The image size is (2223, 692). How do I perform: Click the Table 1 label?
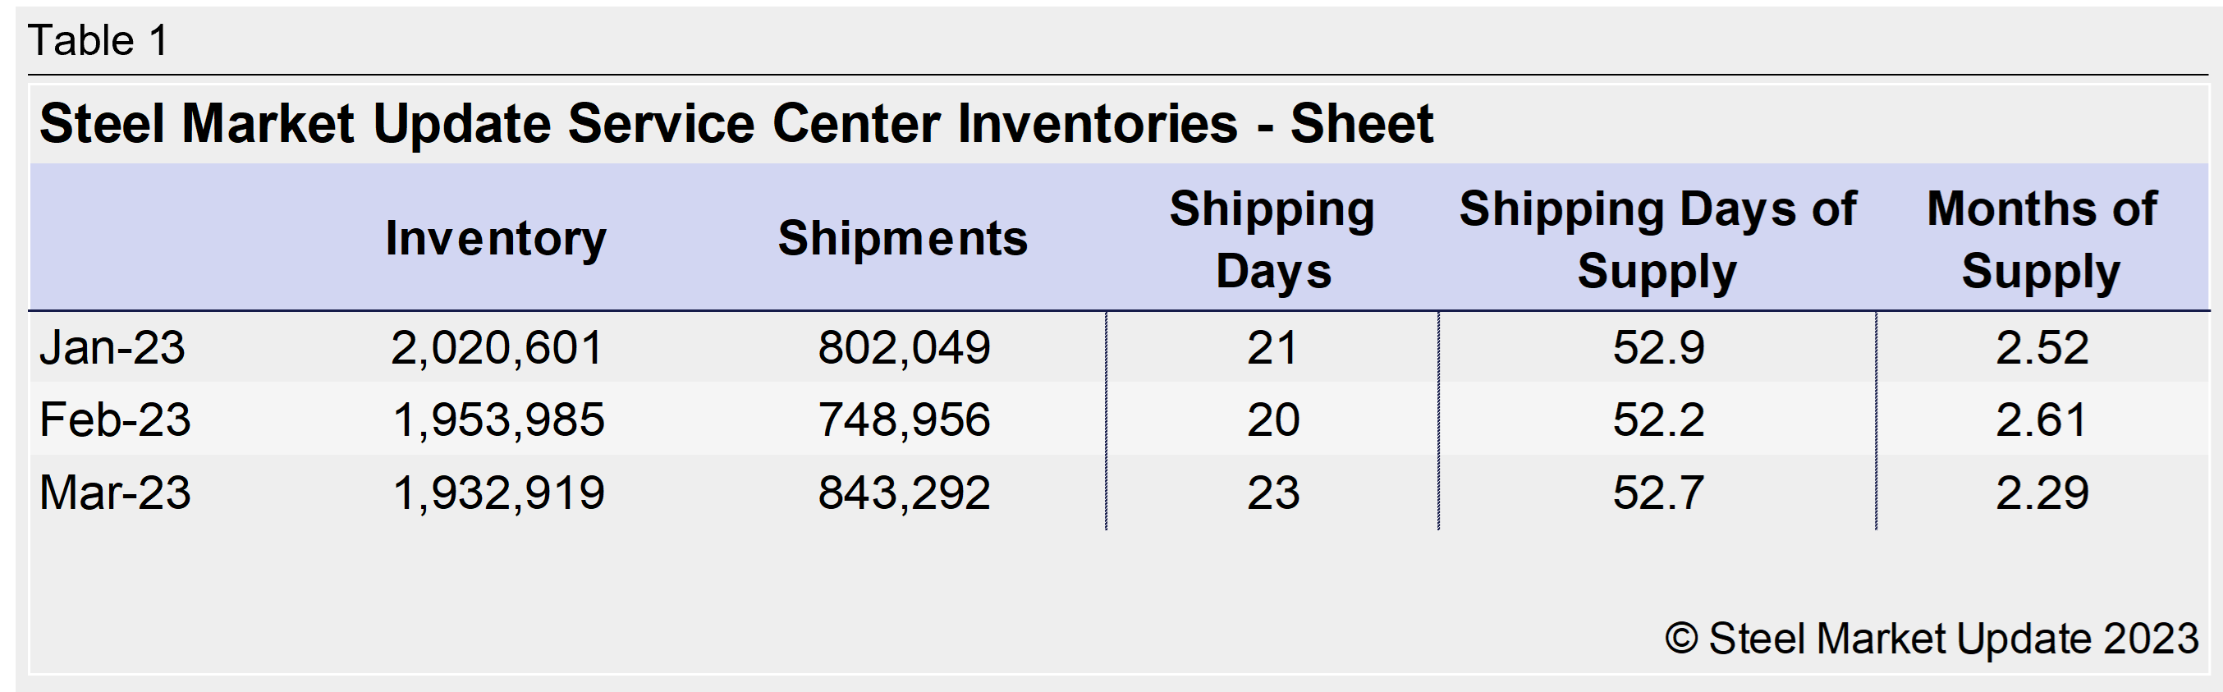[99, 40]
